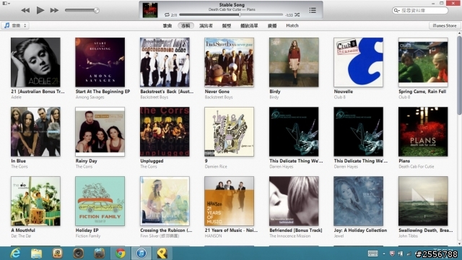Click the artist name "Among Savages"
462x260 pixels.
(x=90, y=97)
